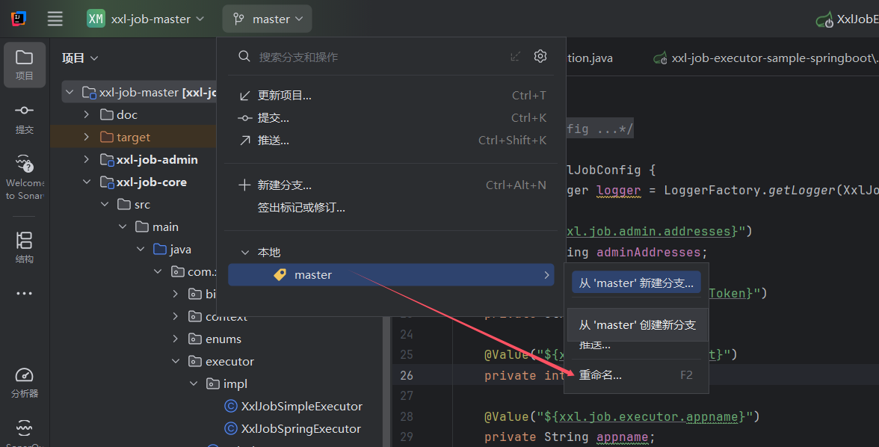Screen dimensions: 879x447
Task: Open the xxl-job-master project dropdown
Action: [146, 19]
